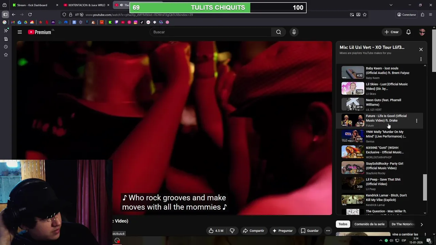Show hidden system tray icons chevron
Viewport: 436px width, 245px height.
380,241
